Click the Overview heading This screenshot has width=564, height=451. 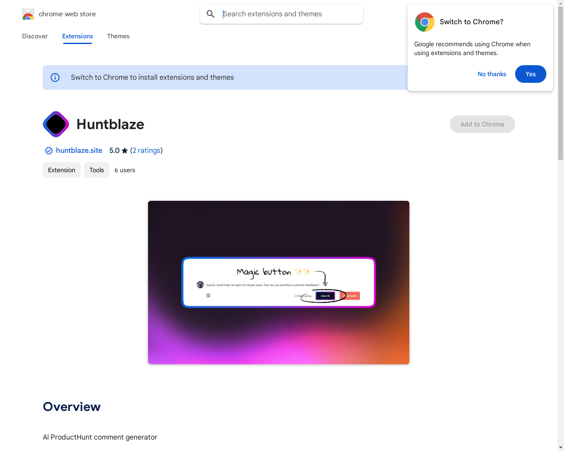[x=71, y=407]
